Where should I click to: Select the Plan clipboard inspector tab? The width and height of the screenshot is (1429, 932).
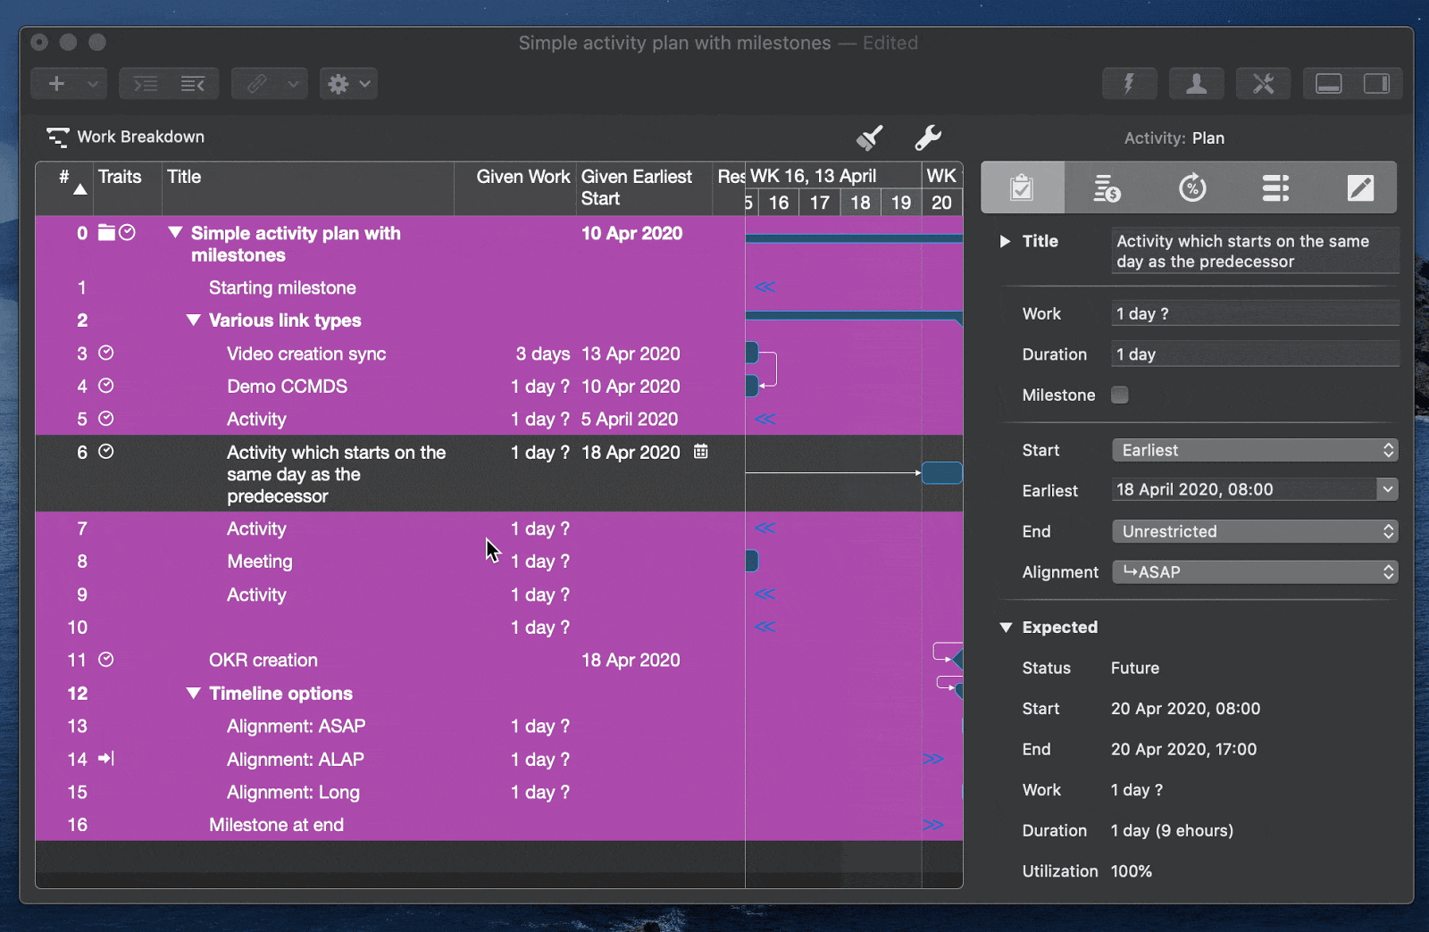1022,187
